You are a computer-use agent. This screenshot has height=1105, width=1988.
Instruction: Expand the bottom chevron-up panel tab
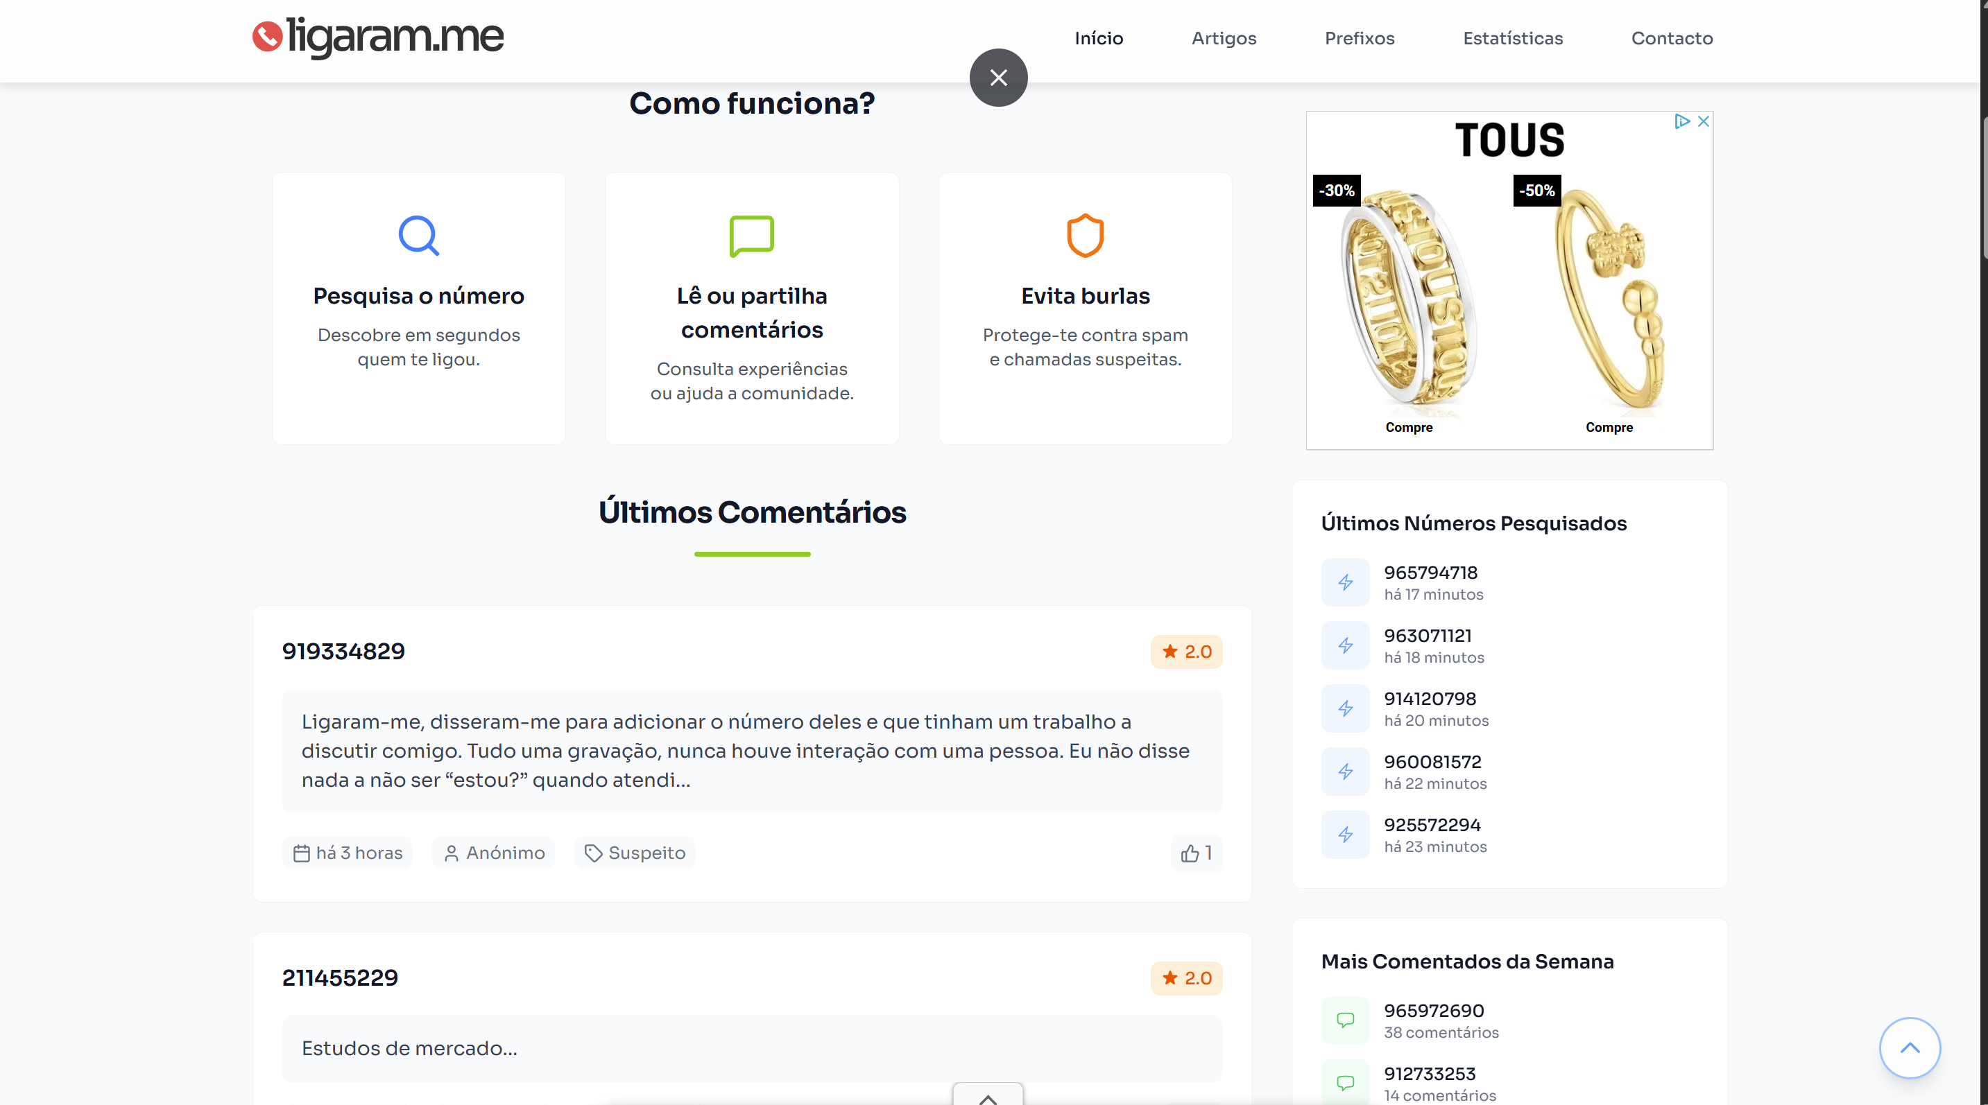pyautogui.click(x=988, y=1097)
